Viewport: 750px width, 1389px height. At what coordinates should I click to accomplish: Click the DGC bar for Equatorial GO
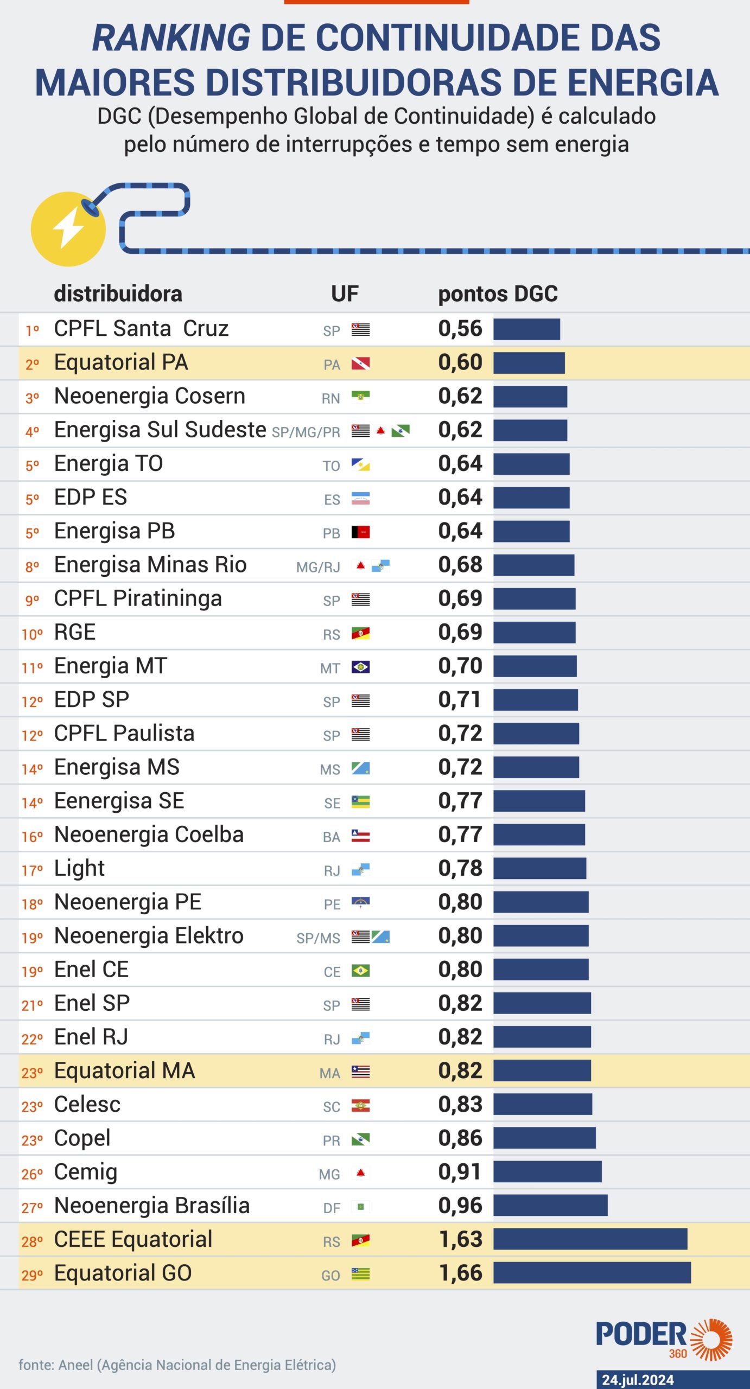pyautogui.click(x=592, y=1273)
